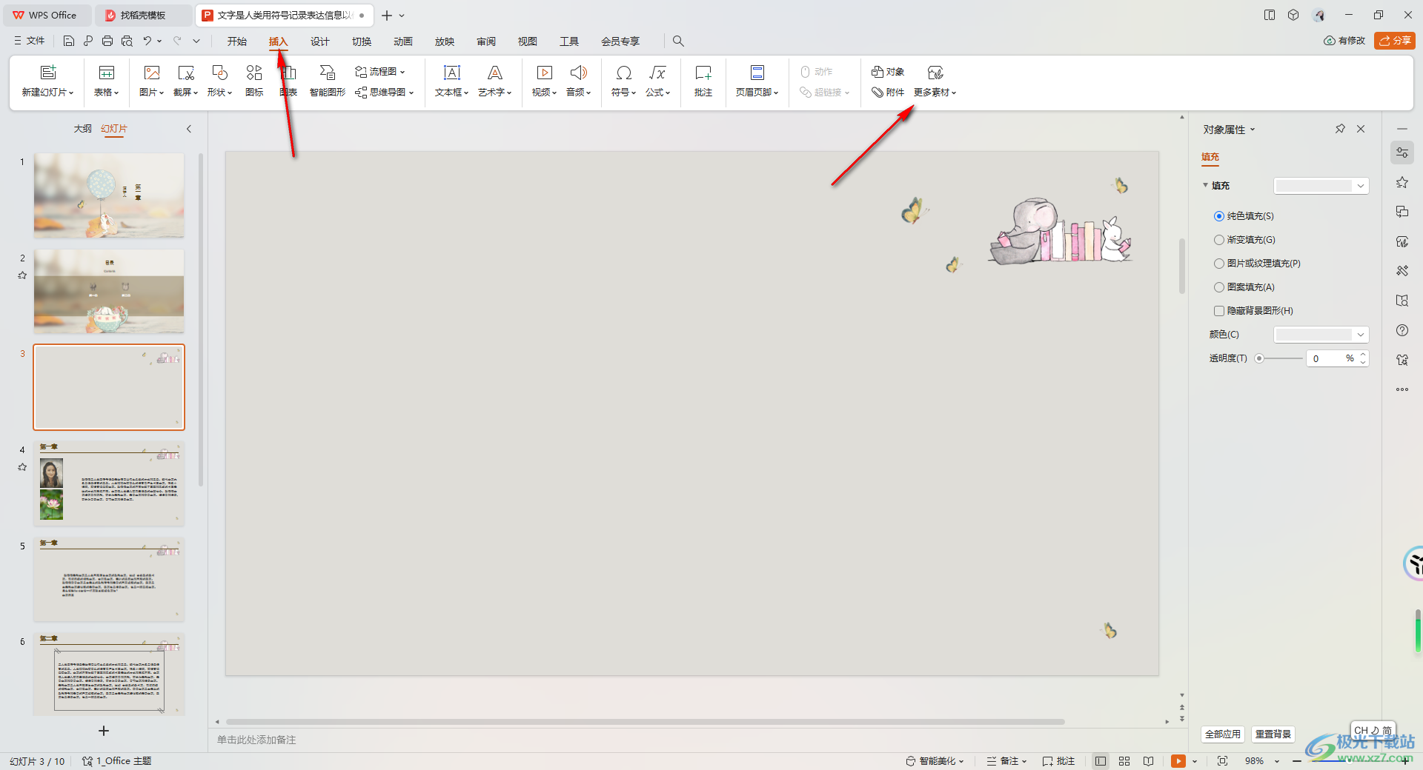Open the 表格 table insert tool

[107, 81]
